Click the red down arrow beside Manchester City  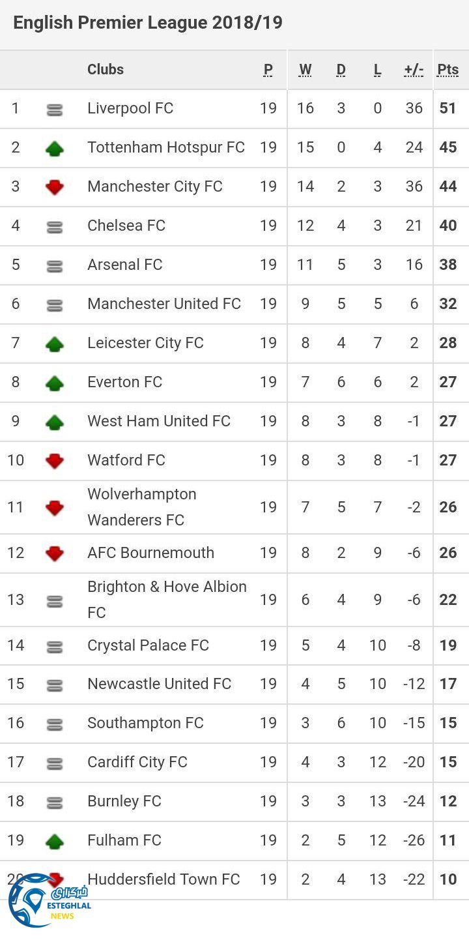[55, 188]
